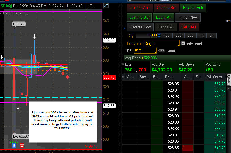Click the orange arrow left of Avg Price value
The image size is (231, 153).
[x=143, y=58]
